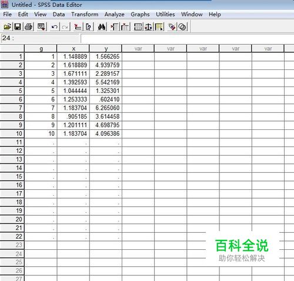Open the Help menu
Viewport: 294px width, 281px height.
click(x=215, y=14)
